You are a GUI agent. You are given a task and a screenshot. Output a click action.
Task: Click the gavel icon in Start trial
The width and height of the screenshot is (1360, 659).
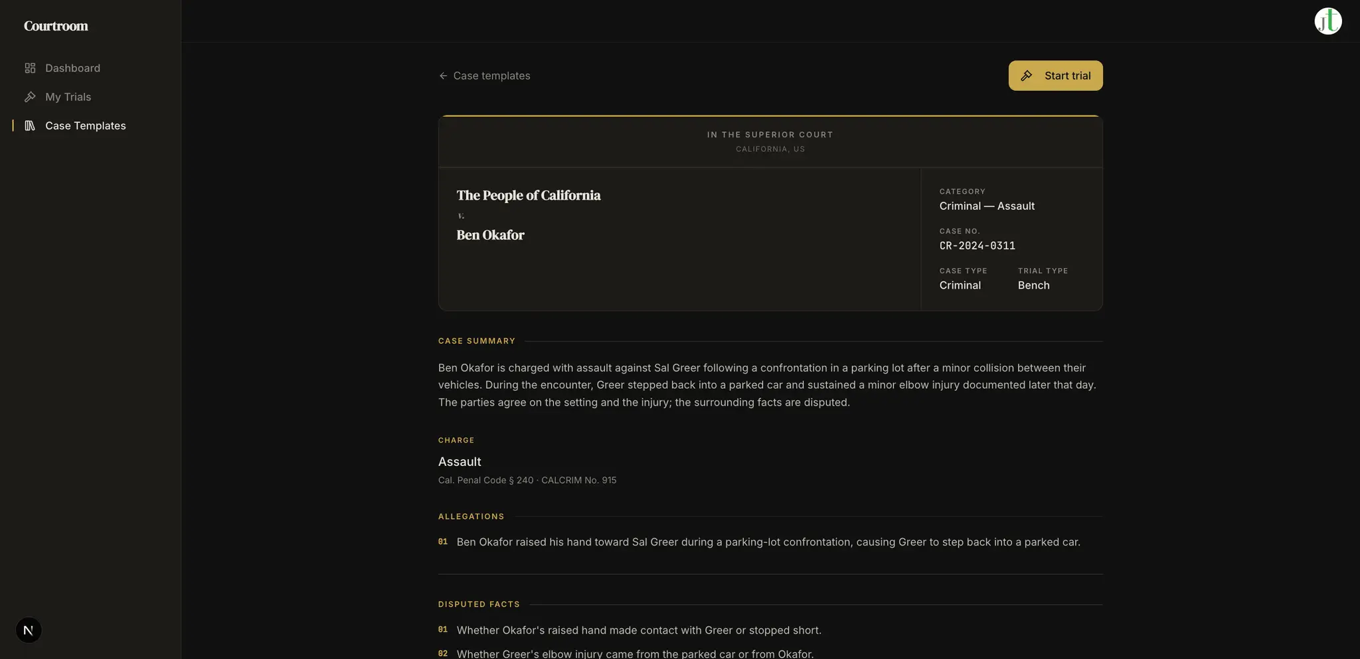coord(1027,76)
